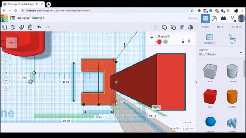
Task: Edit the 50.00 dimension value
Action: [156, 107]
